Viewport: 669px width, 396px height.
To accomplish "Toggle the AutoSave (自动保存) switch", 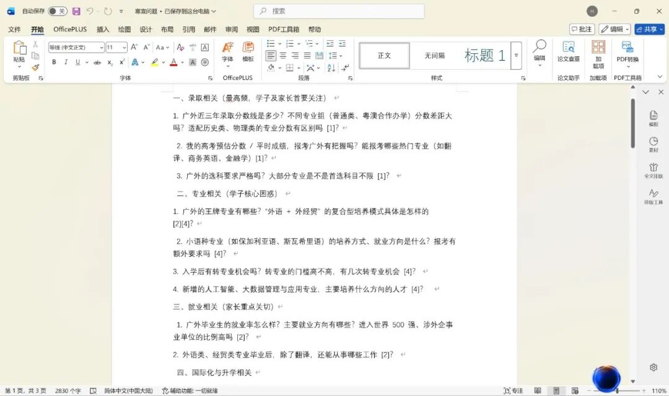I will [57, 11].
